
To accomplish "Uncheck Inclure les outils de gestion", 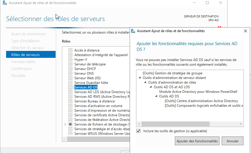I will pyautogui.click(x=139, y=131).
